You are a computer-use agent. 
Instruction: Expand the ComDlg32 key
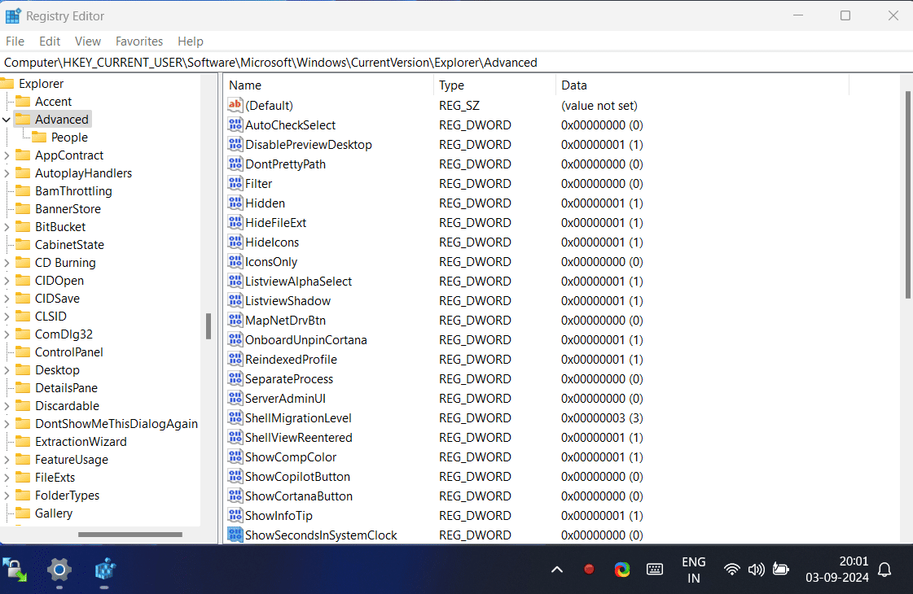click(x=7, y=334)
